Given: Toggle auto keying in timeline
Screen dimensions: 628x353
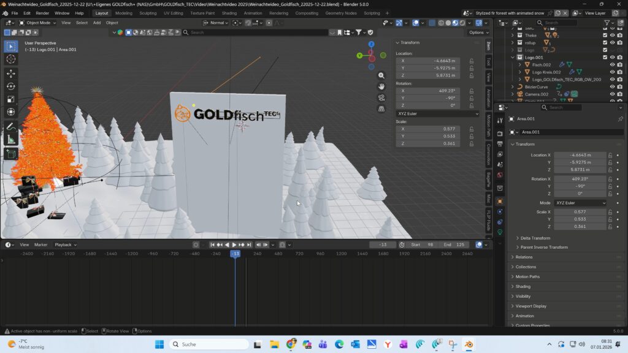Looking at the screenshot, I should pos(196,245).
